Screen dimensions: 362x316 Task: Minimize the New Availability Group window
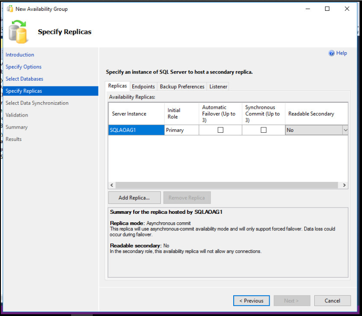click(308, 9)
